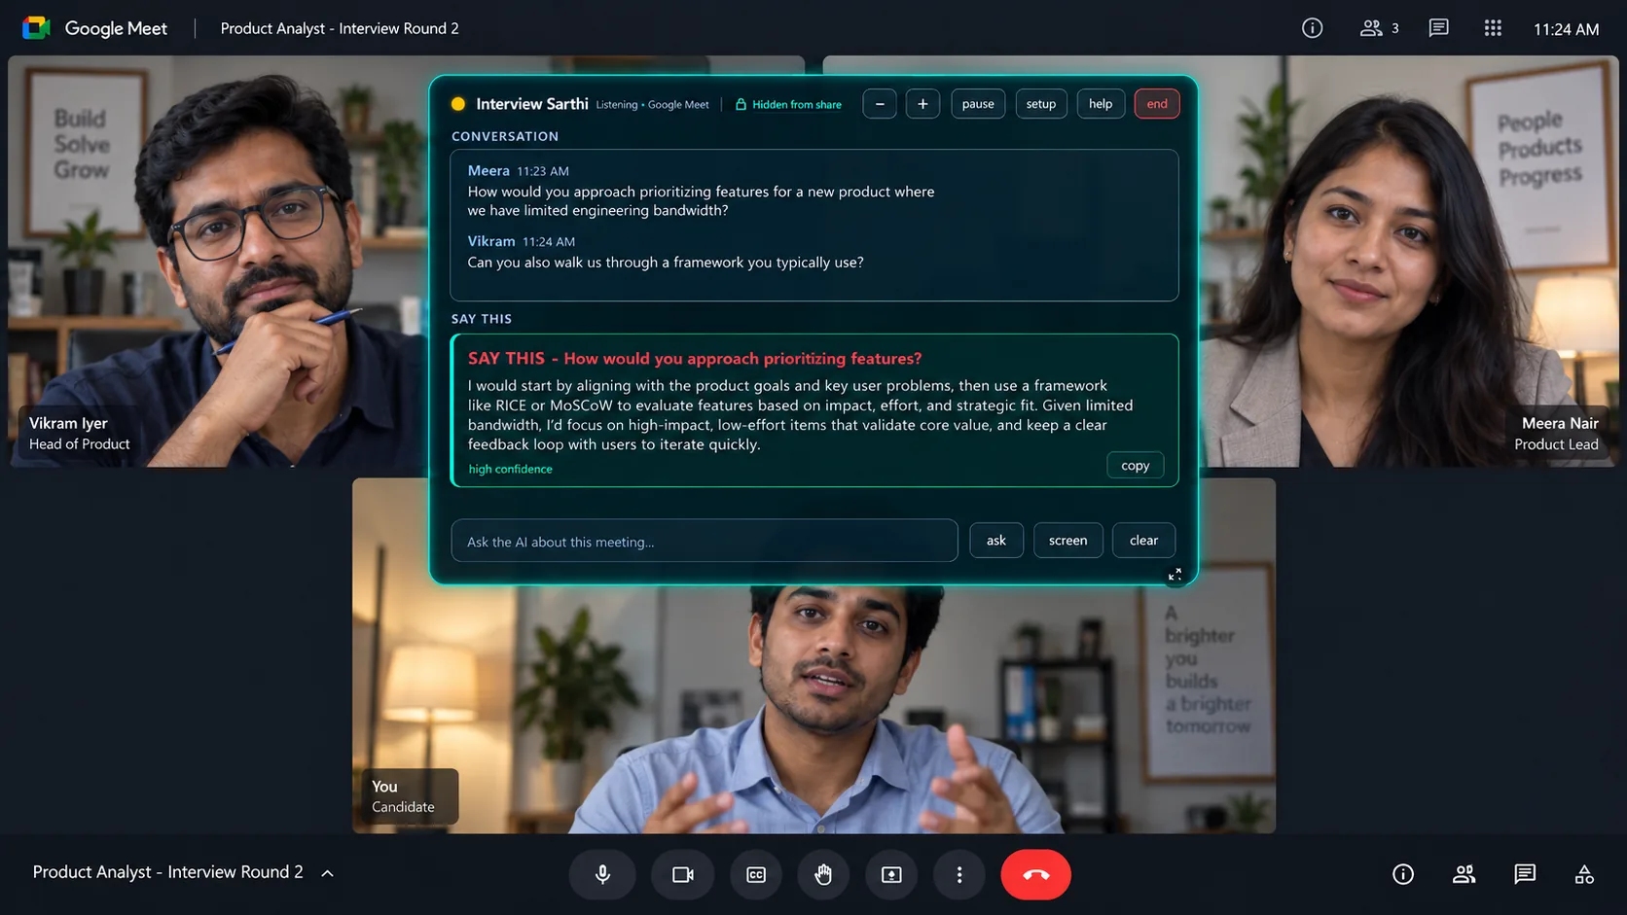Leave the call with red hang-up button
The width and height of the screenshot is (1627, 915).
point(1035,874)
